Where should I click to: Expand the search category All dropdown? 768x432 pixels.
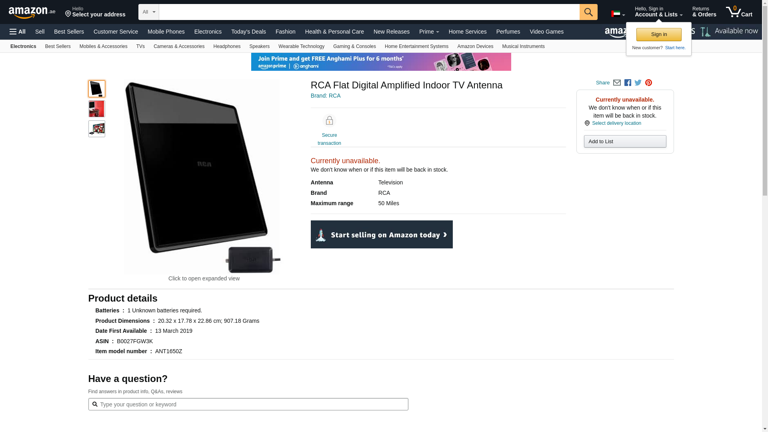tap(148, 12)
